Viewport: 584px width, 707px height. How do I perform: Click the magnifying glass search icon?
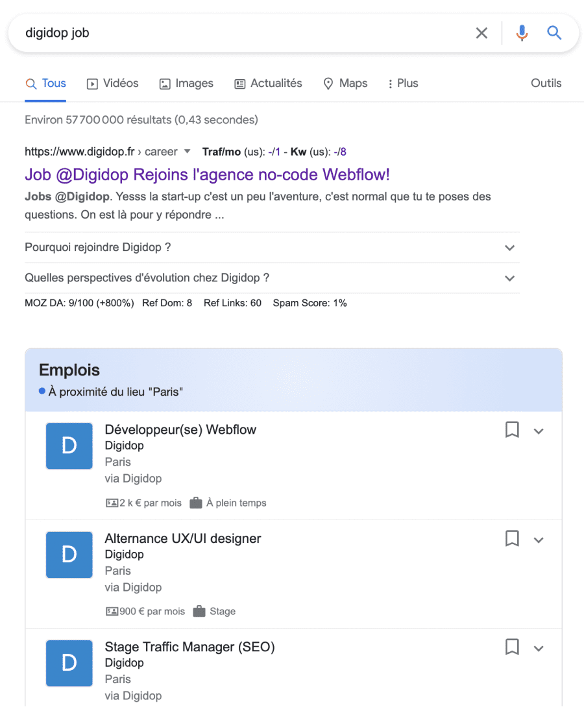(554, 32)
